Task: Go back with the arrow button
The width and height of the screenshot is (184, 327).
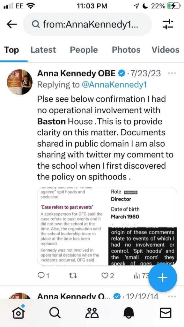Action: 11,24
